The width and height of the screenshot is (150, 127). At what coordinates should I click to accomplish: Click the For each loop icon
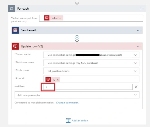11,8
